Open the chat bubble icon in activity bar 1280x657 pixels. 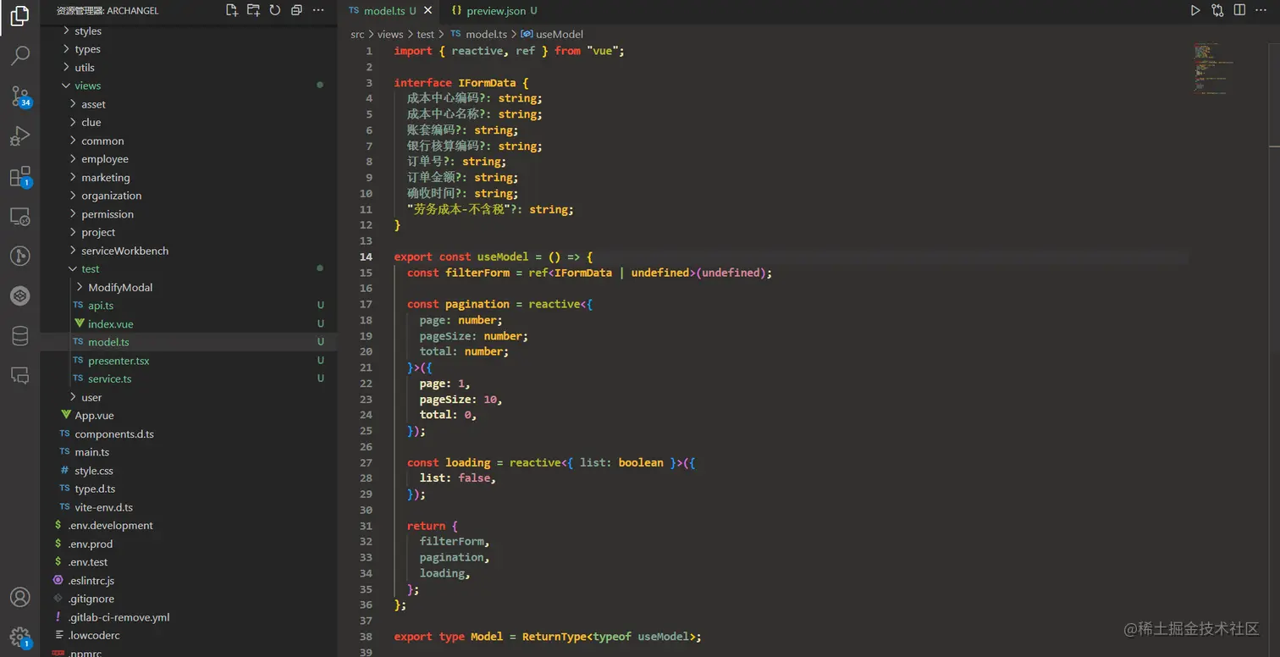(x=19, y=376)
